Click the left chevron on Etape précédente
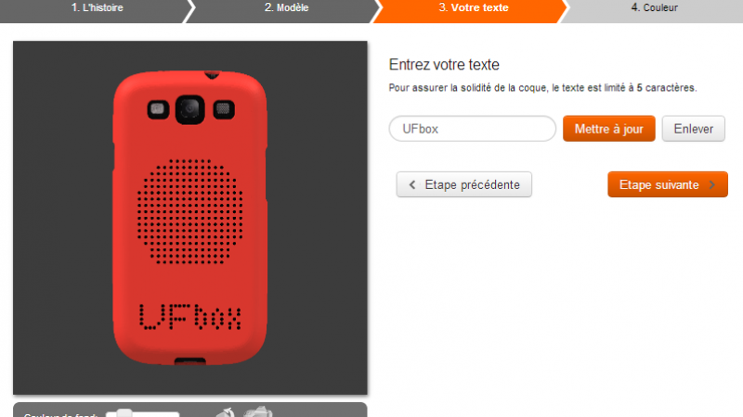This screenshot has width=743, height=417. (x=412, y=184)
